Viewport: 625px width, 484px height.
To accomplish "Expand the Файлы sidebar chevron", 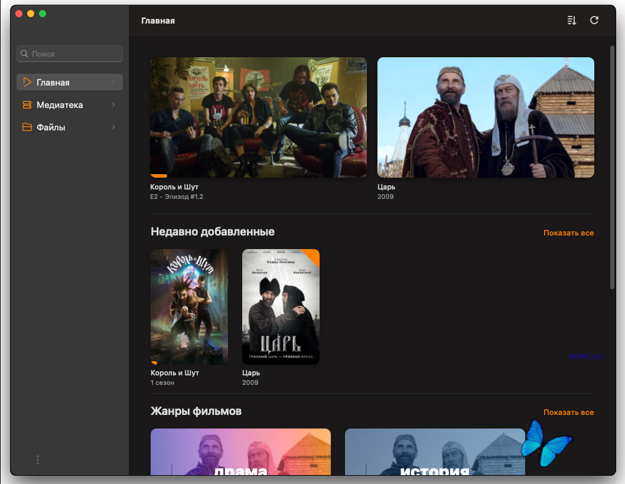I will point(113,127).
